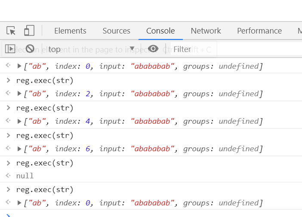
Task: Click the index value 2 in result
Action: [88, 94]
